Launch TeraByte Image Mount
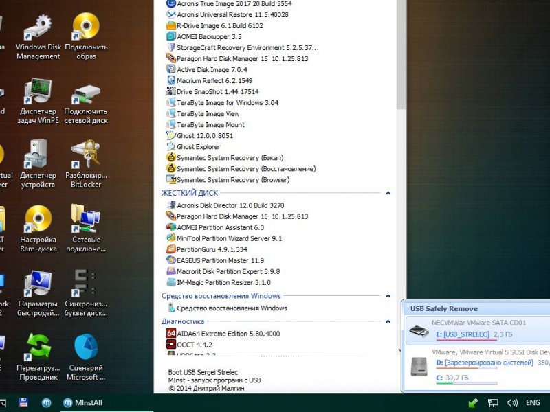Screen dimensions: 550x412 click(x=206, y=124)
